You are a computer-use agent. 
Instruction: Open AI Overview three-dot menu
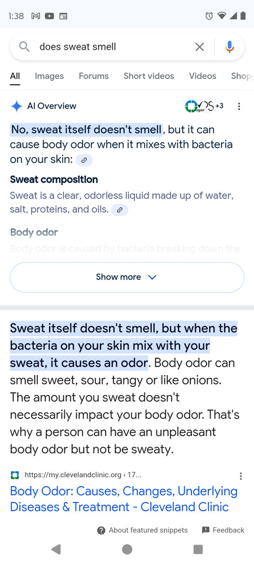239,106
